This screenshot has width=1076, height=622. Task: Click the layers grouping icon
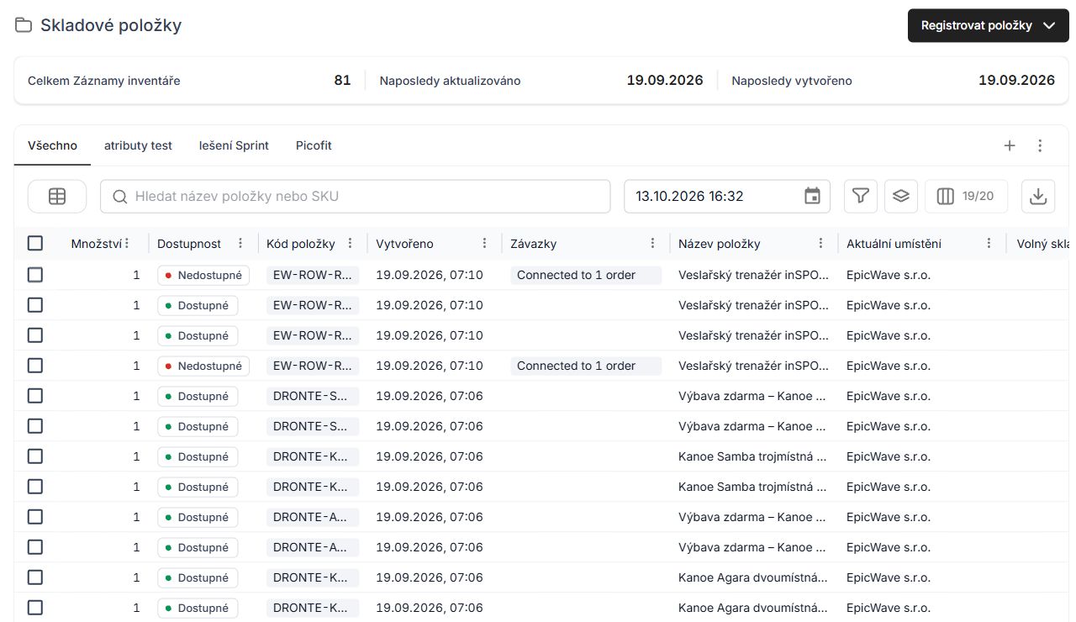click(900, 196)
